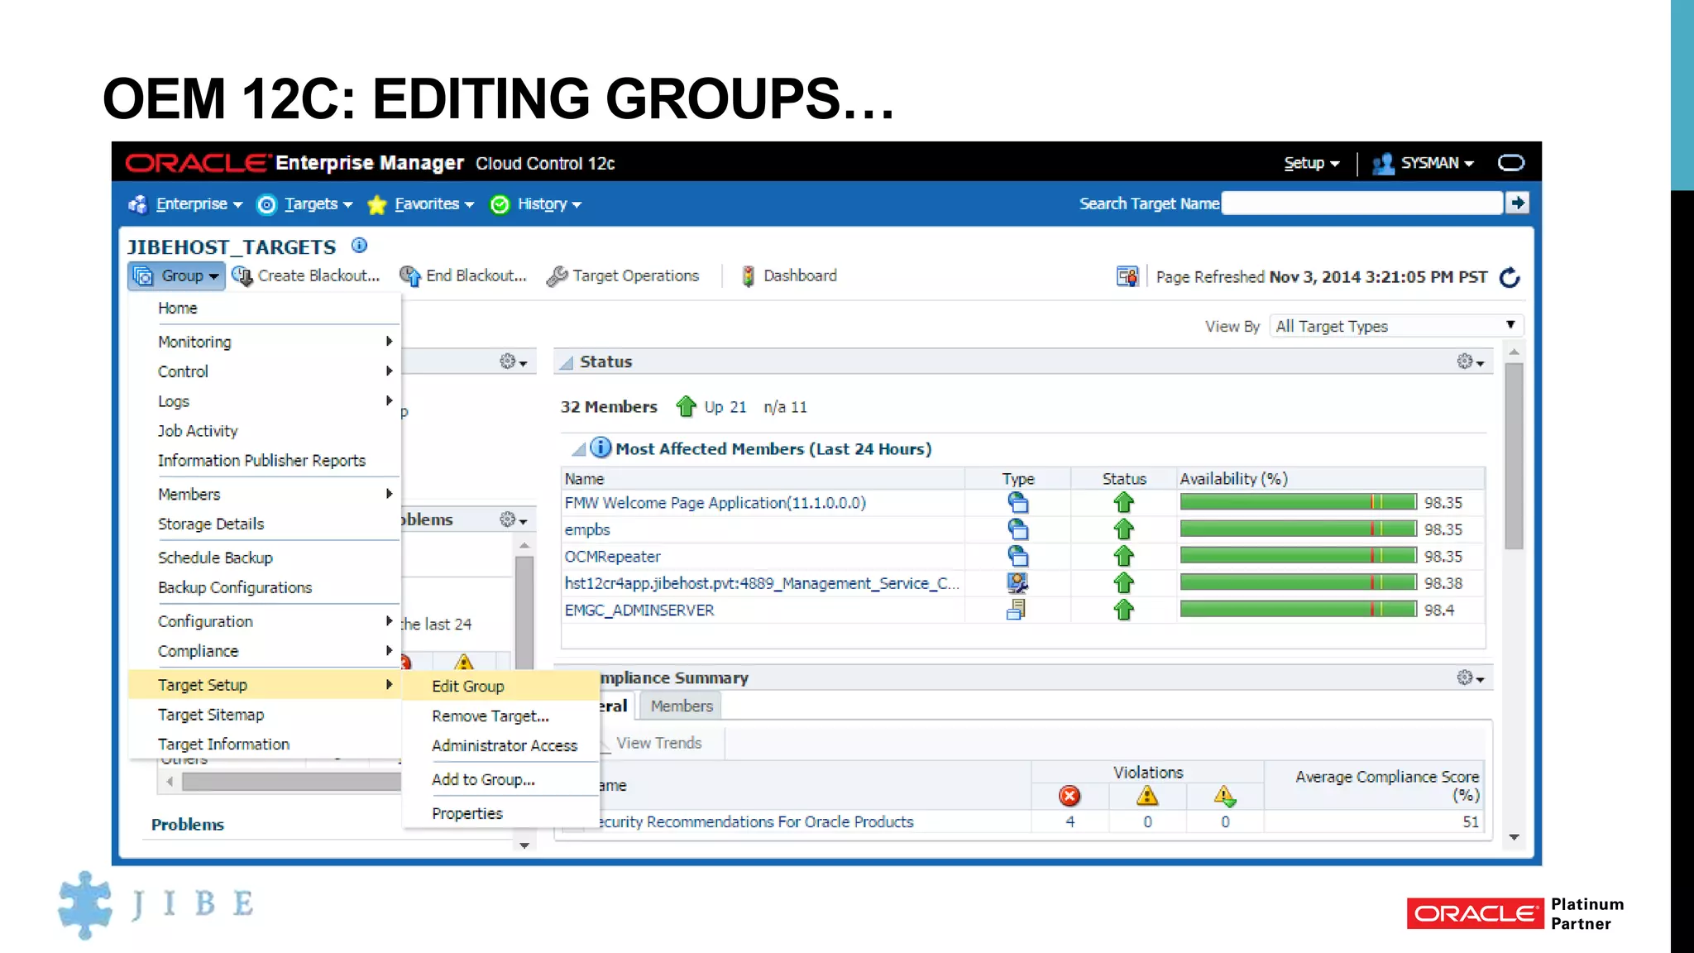The height and width of the screenshot is (953, 1694).
Task: Click the Create Blackout icon
Action: [x=242, y=275]
